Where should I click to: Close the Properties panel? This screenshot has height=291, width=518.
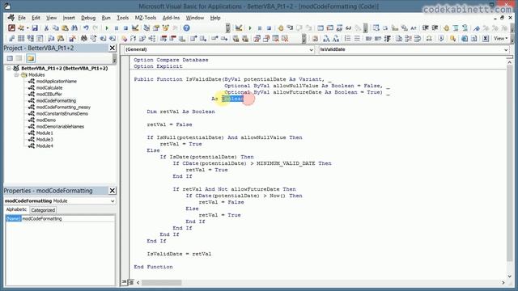click(113, 191)
